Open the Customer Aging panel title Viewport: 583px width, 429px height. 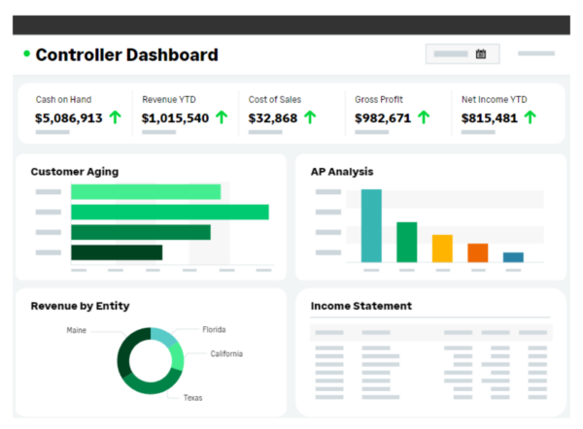(75, 172)
